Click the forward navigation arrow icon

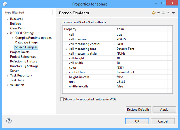(x=164, y=13)
